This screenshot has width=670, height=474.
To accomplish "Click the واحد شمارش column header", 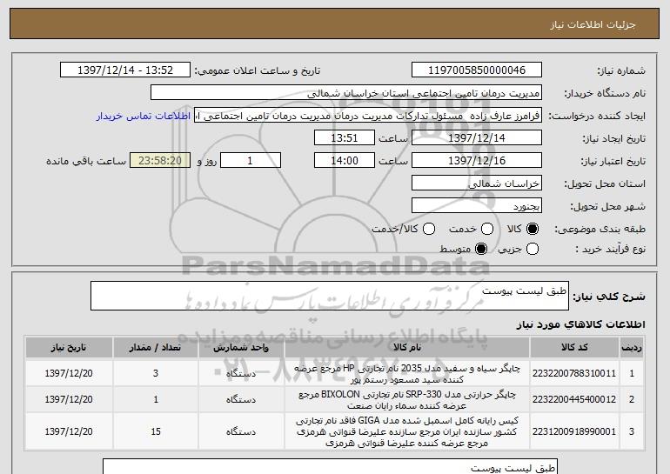I will [241, 348].
